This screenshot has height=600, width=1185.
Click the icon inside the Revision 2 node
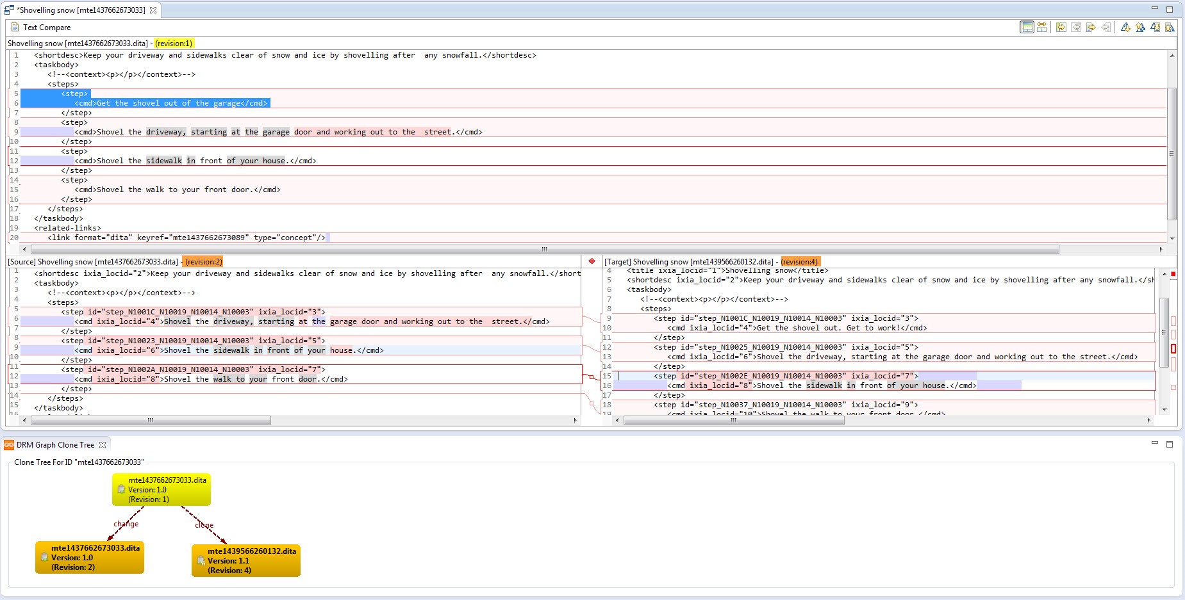(44, 557)
